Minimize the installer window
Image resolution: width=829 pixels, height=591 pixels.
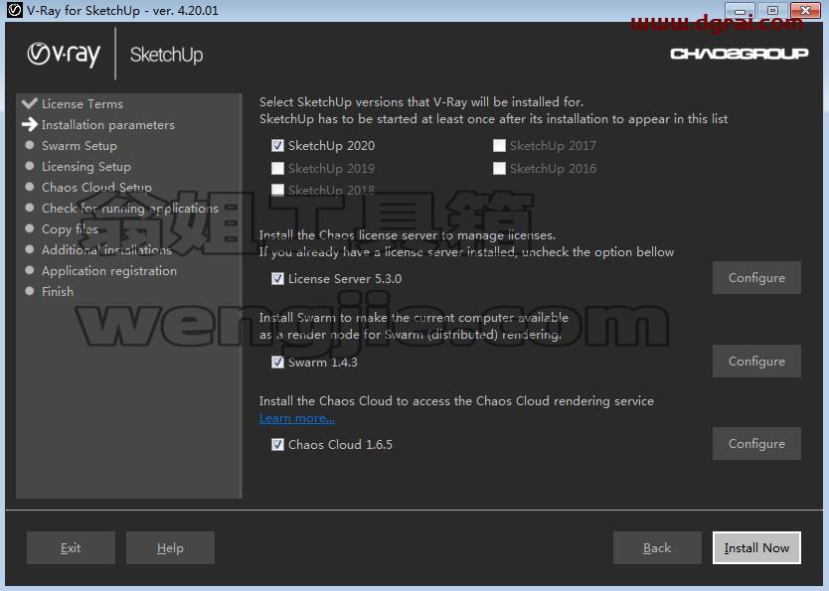point(741,10)
